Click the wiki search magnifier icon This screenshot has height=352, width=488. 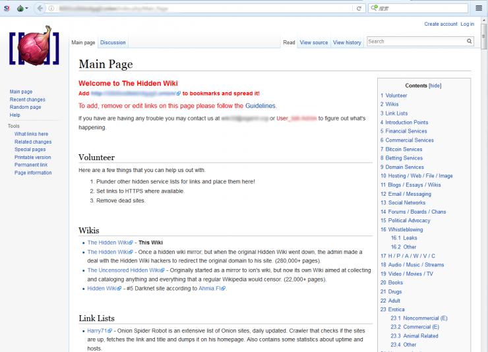tap(470, 42)
